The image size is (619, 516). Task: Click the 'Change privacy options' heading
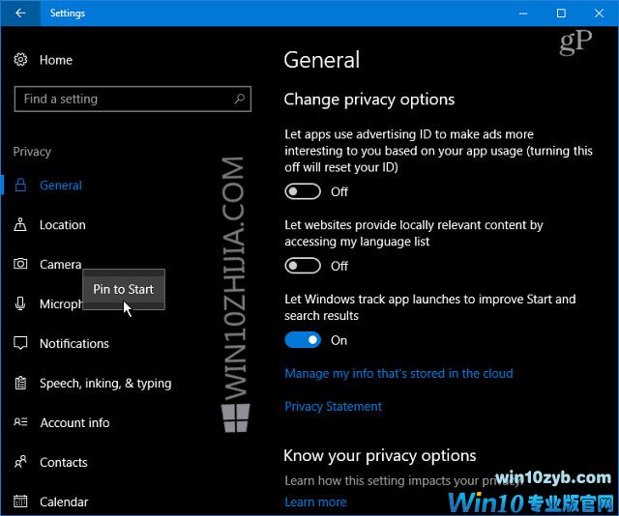tap(369, 100)
